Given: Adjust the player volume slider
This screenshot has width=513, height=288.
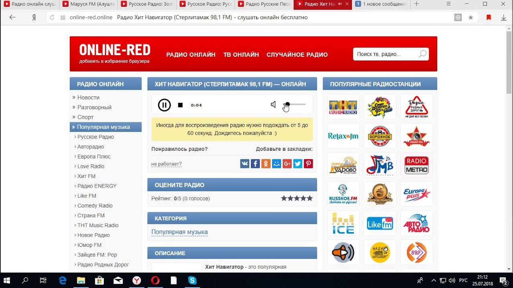Looking at the screenshot, I should pos(295,104).
